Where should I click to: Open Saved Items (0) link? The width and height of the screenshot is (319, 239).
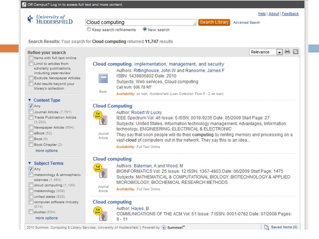(284, 227)
